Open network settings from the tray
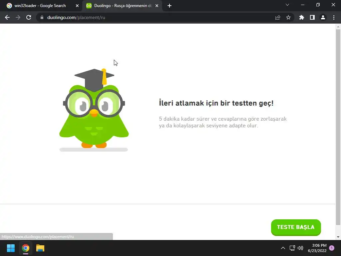This screenshot has height=256, width=341. [x=292, y=248]
